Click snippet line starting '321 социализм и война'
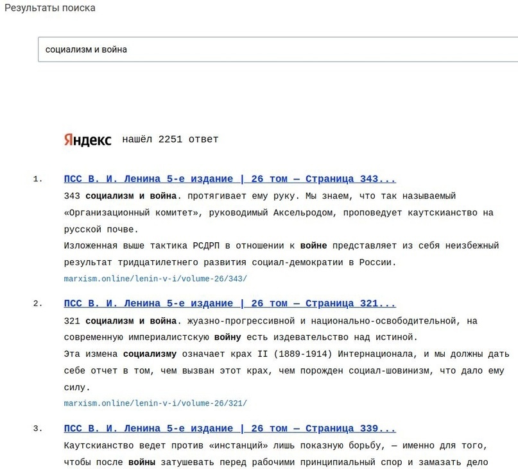 tap(271, 320)
